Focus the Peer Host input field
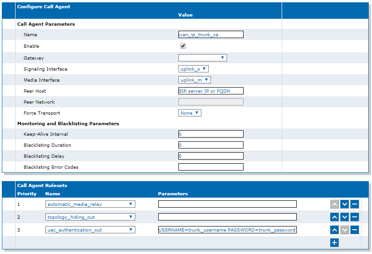The image size is (372, 254). [x=211, y=91]
